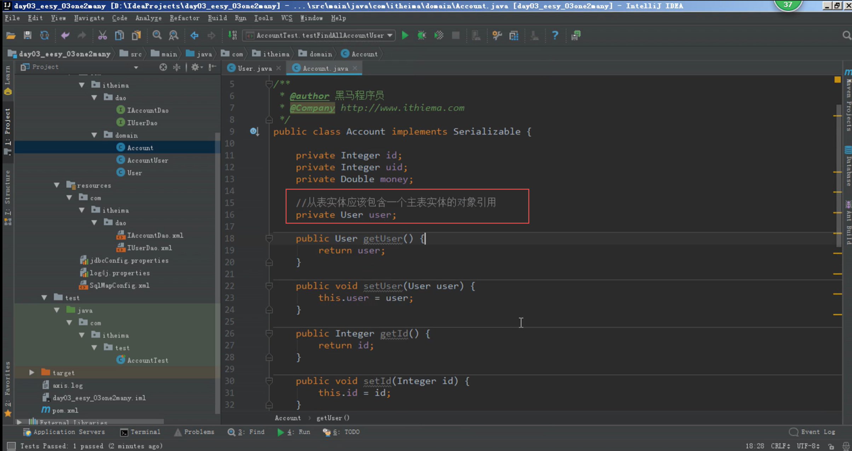Open the Terminal tool window
The height and width of the screenshot is (451, 852).
click(x=140, y=432)
